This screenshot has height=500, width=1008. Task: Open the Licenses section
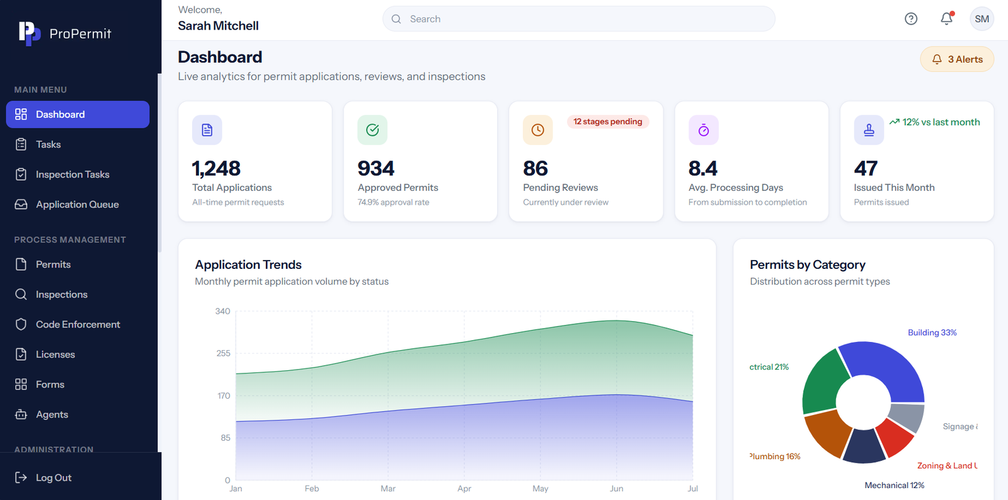(x=77, y=355)
